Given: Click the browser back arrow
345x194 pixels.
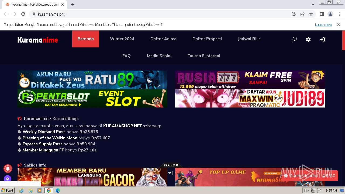Looking at the screenshot, I should click(6, 14).
